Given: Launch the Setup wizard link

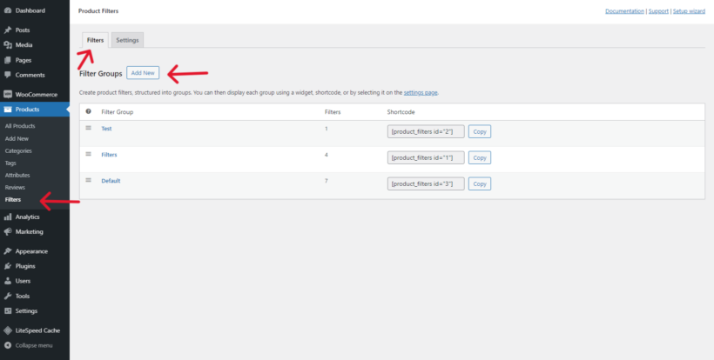Looking at the screenshot, I should pos(689,11).
